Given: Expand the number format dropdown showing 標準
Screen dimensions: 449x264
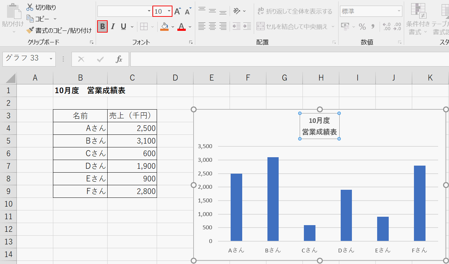Looking at the screenshot, I should tap(399, 12).
